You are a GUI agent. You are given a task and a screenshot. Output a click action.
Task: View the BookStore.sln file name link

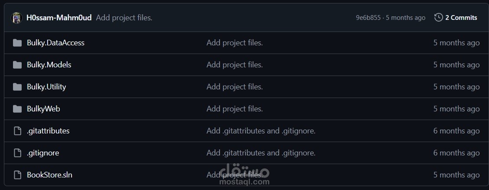(x=49, y=175)
